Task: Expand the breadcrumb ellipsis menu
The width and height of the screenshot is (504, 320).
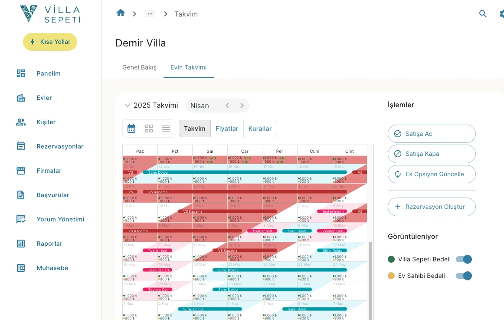Action: click(150, 14)
